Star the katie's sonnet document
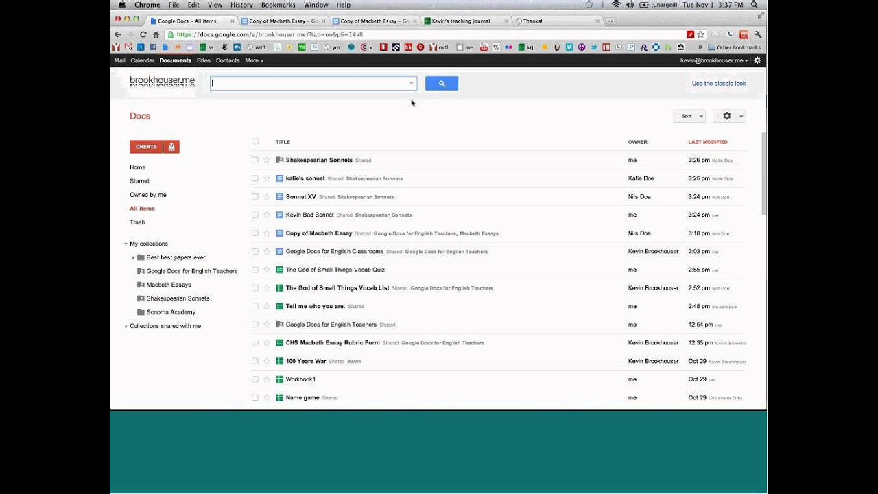 (x=267, y=178)
